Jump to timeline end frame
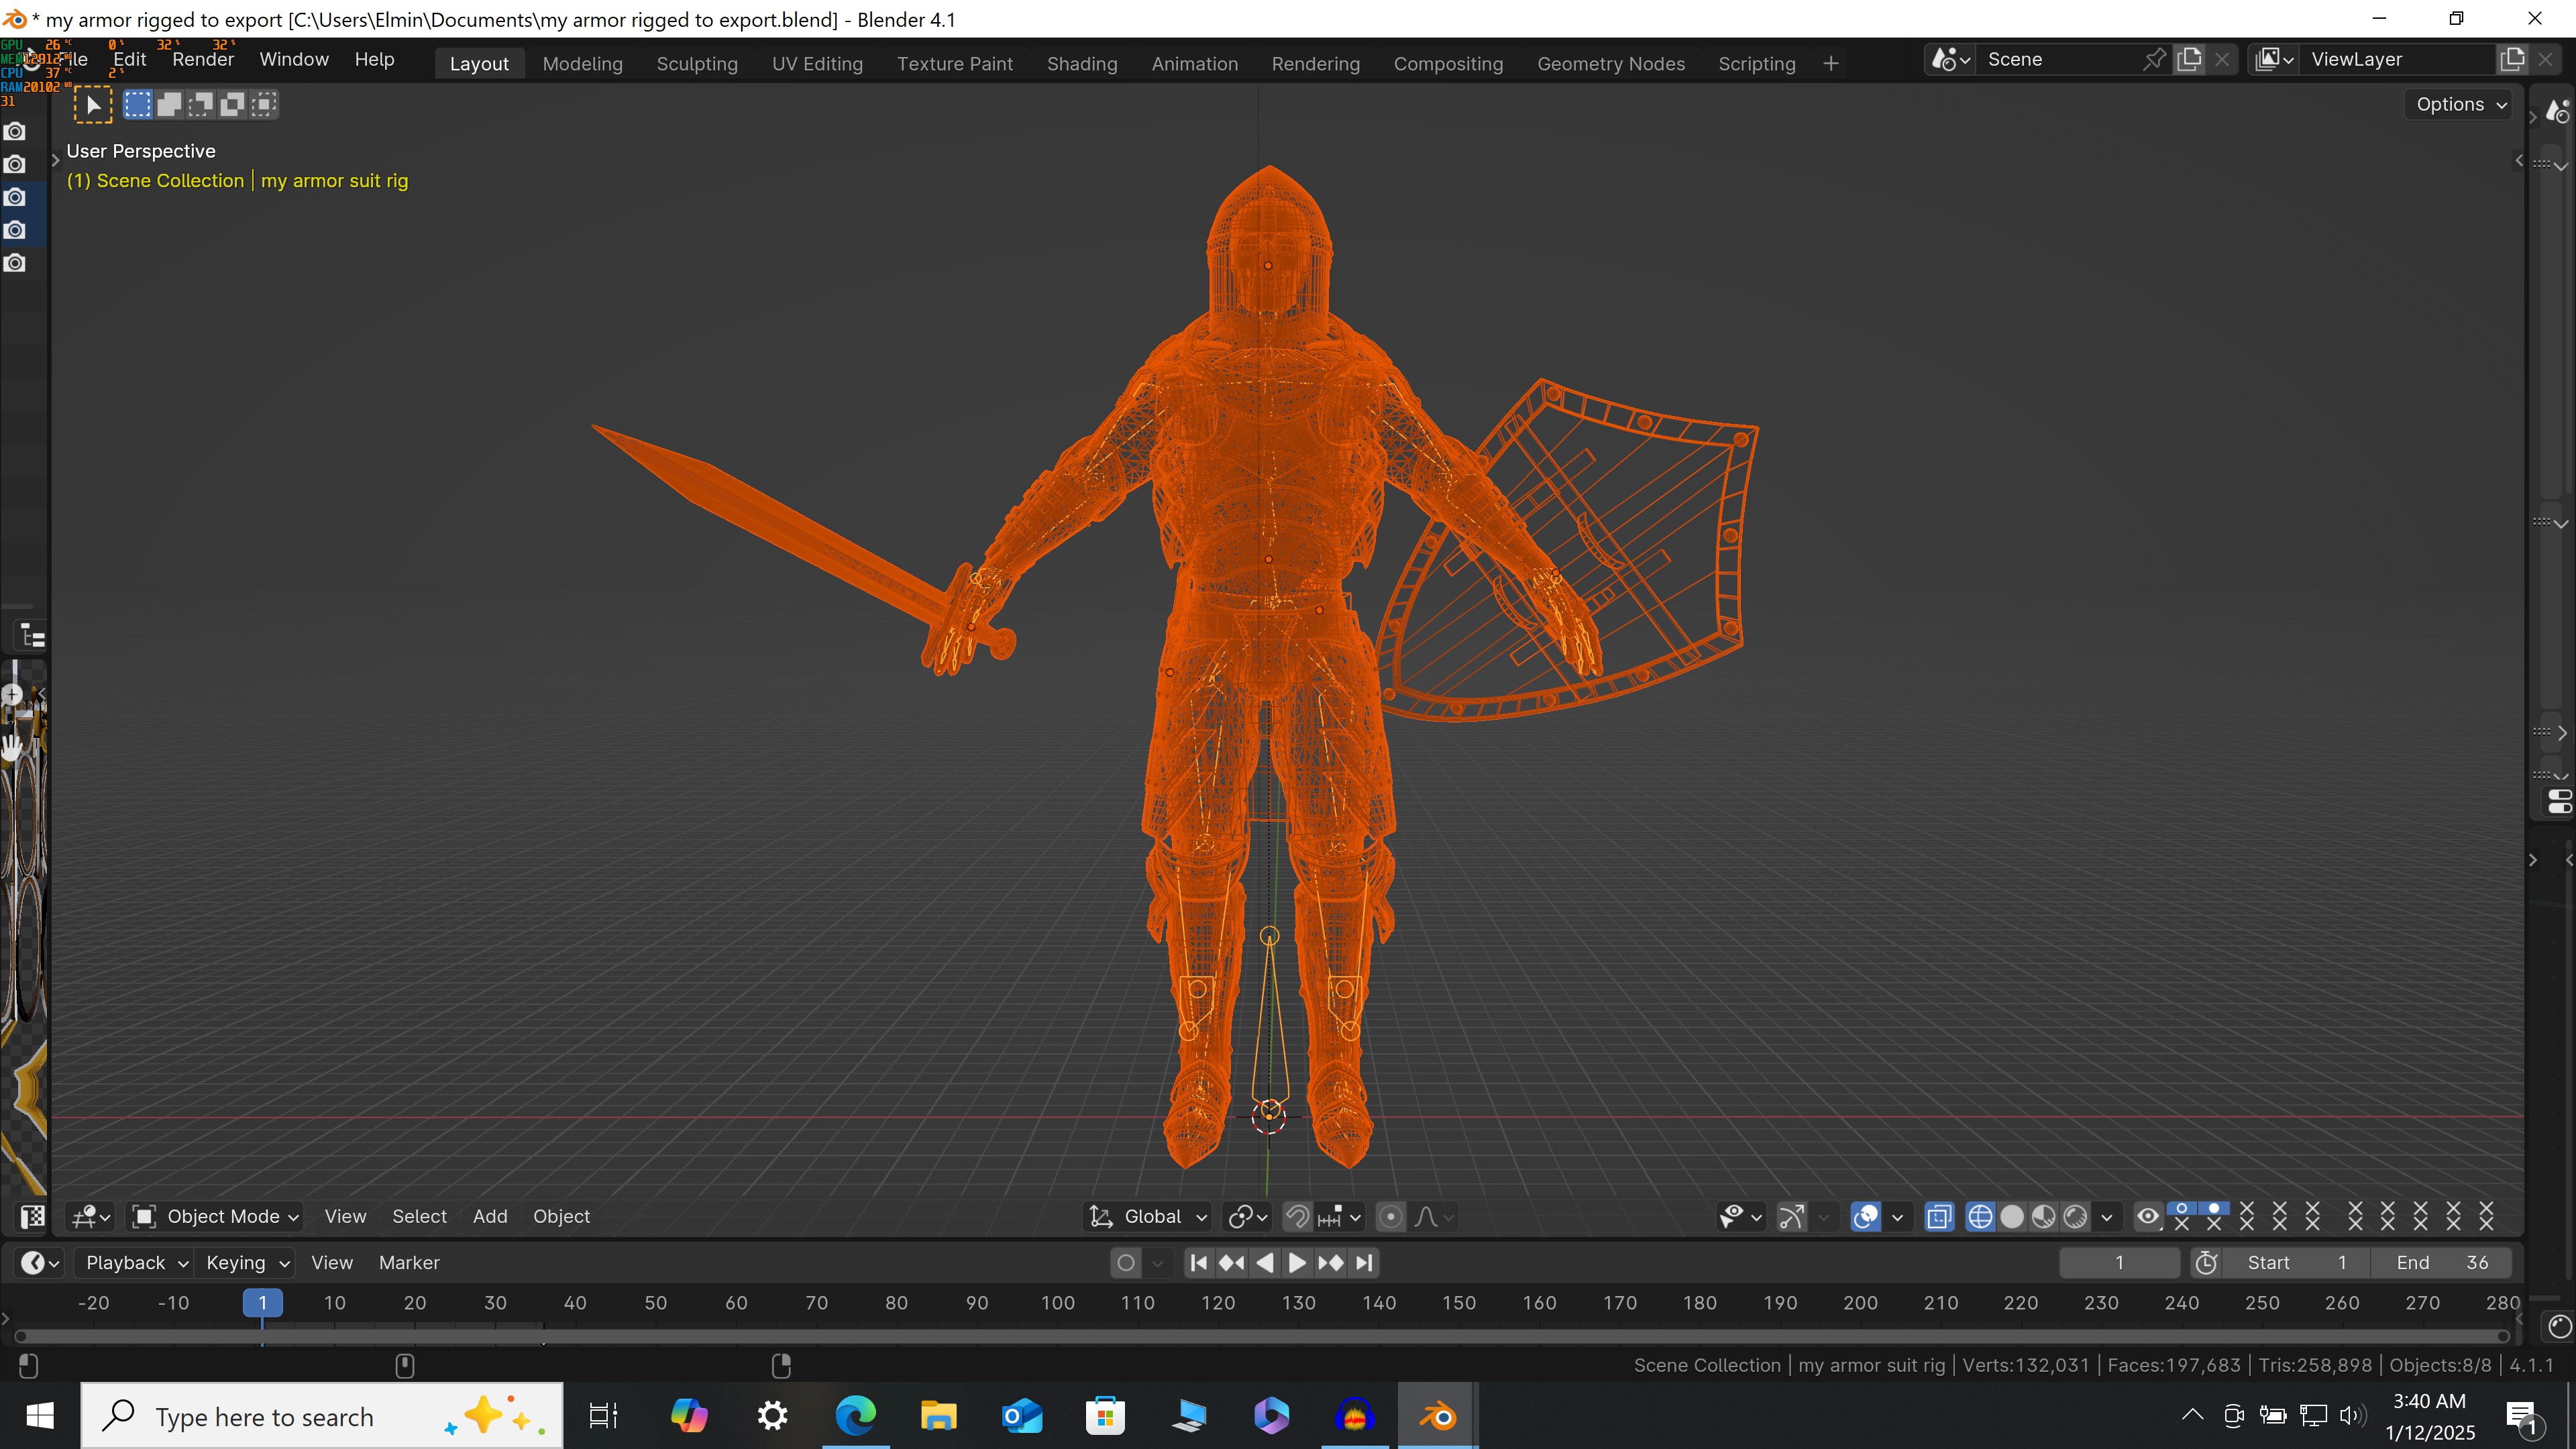Viewport: 2576px width, 1449px height. pos(1364,1263)
